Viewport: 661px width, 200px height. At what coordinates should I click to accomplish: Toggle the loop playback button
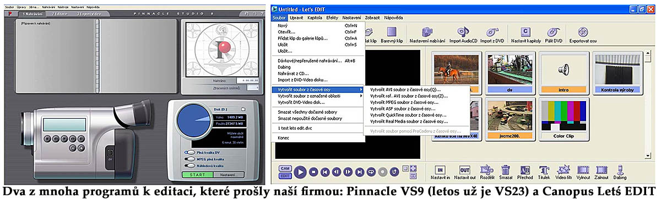pos(371,172)
